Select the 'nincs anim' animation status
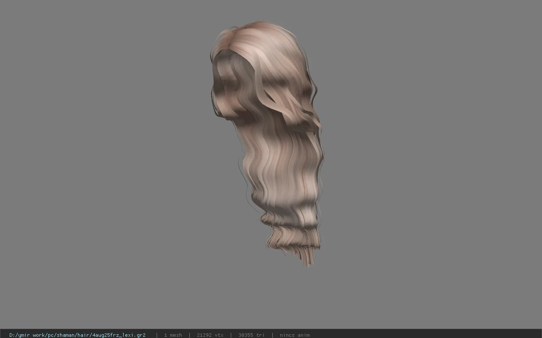542x338 pixels. tap(295, 335)
